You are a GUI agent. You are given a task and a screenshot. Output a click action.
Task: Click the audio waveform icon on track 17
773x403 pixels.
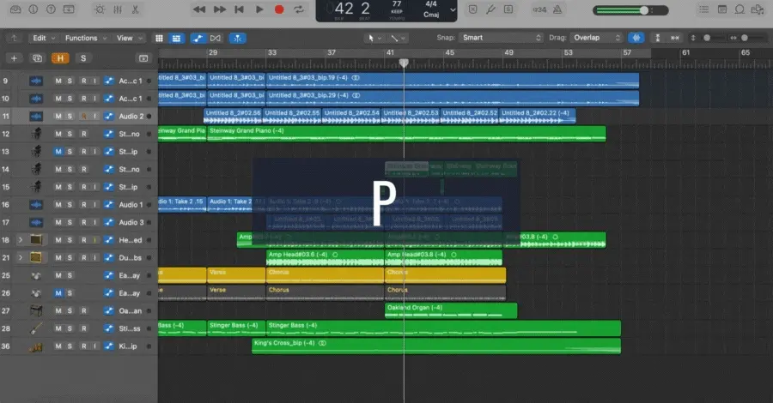(36, 222)
